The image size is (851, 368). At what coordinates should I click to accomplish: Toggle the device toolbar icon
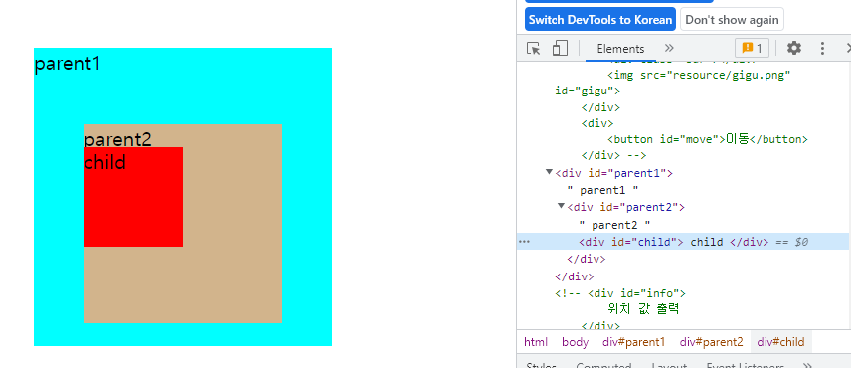(x=560, y=49)
